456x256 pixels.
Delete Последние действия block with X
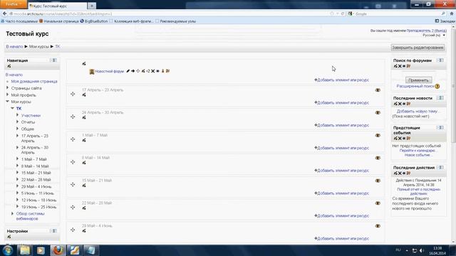pyautogui.click(x=400, y=174)
